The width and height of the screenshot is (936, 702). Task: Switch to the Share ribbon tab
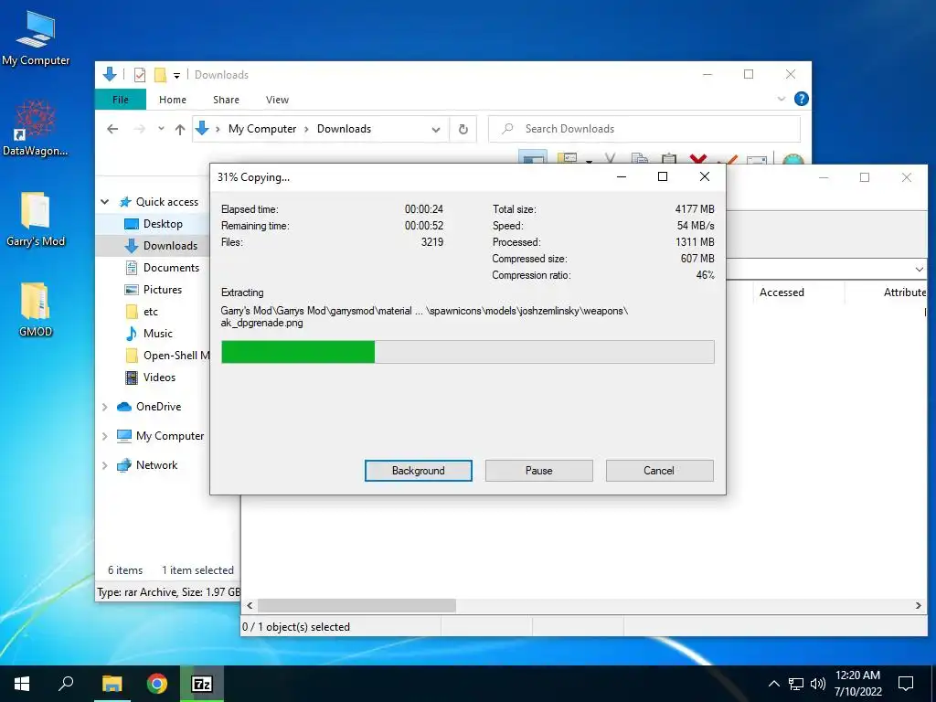coord(227,100)
